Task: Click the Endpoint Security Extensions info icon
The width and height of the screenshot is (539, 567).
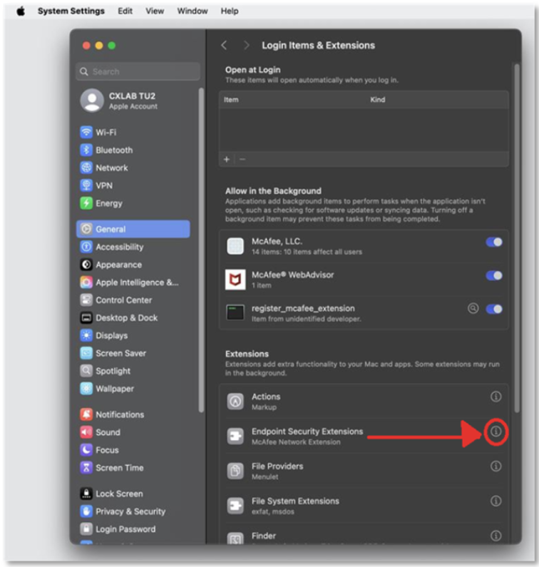Action: [496, 432]
